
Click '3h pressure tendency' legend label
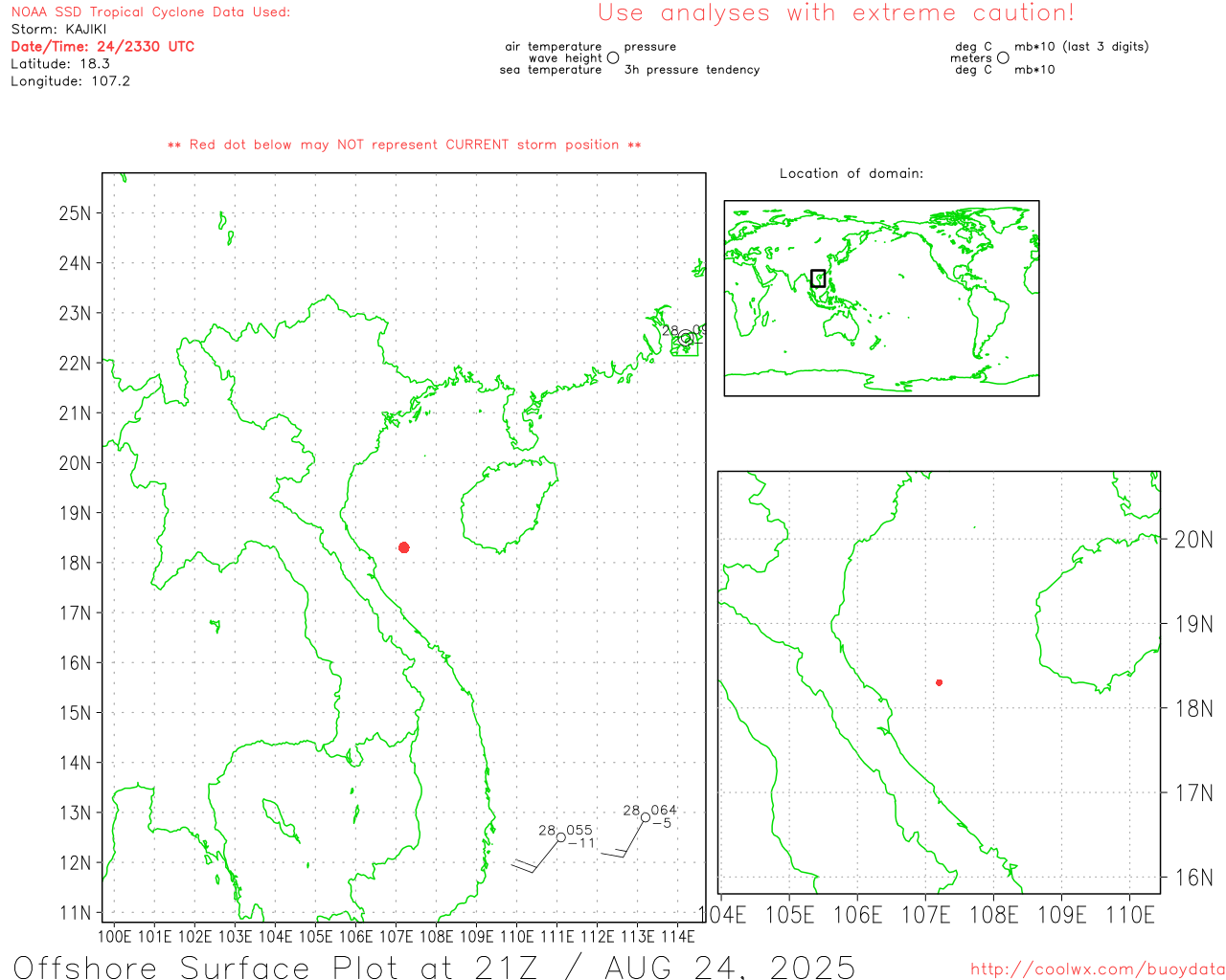pyautogui.click(x=692, y=70)
